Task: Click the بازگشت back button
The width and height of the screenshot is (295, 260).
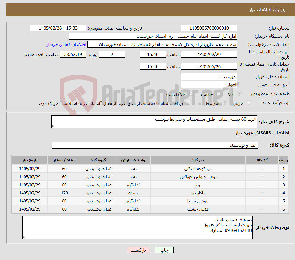Action: click(138, 250)
